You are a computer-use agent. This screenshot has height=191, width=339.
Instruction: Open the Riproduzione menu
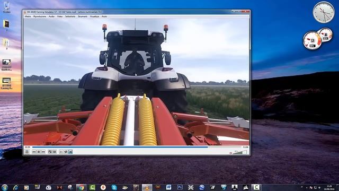(x=40, y=16)
